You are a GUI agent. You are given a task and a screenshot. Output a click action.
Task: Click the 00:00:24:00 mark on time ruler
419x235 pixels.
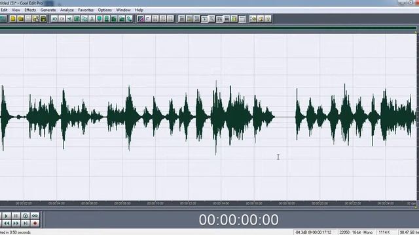(386, 203)
